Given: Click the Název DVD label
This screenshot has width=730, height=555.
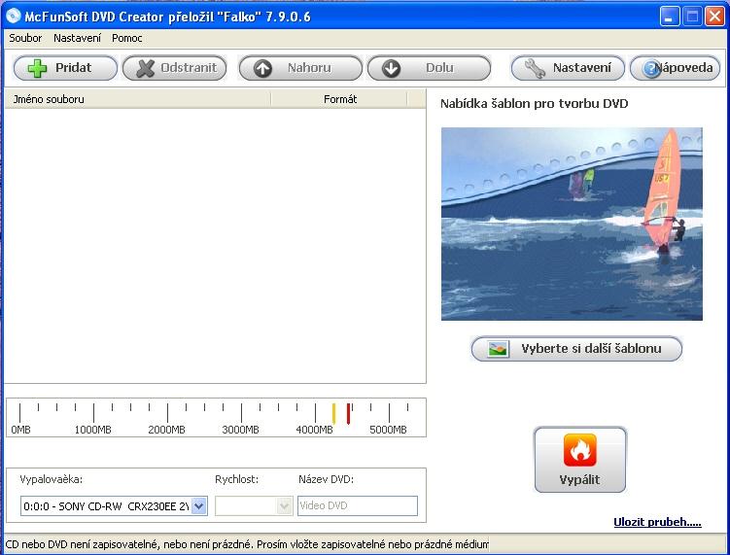Looking at the screenshot, I should [326, 479].
